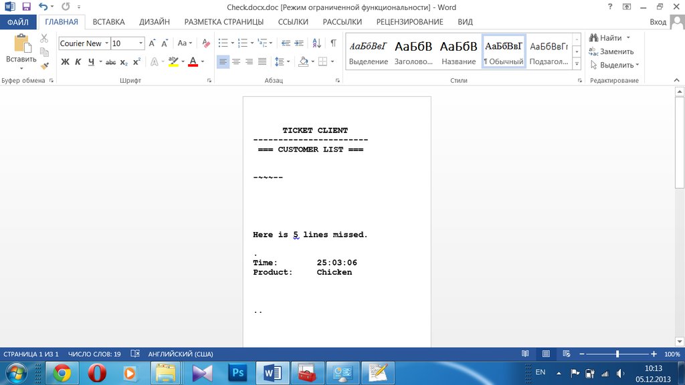Expand the styles gallery list
685x385 pixels.
tap(577, 64)
